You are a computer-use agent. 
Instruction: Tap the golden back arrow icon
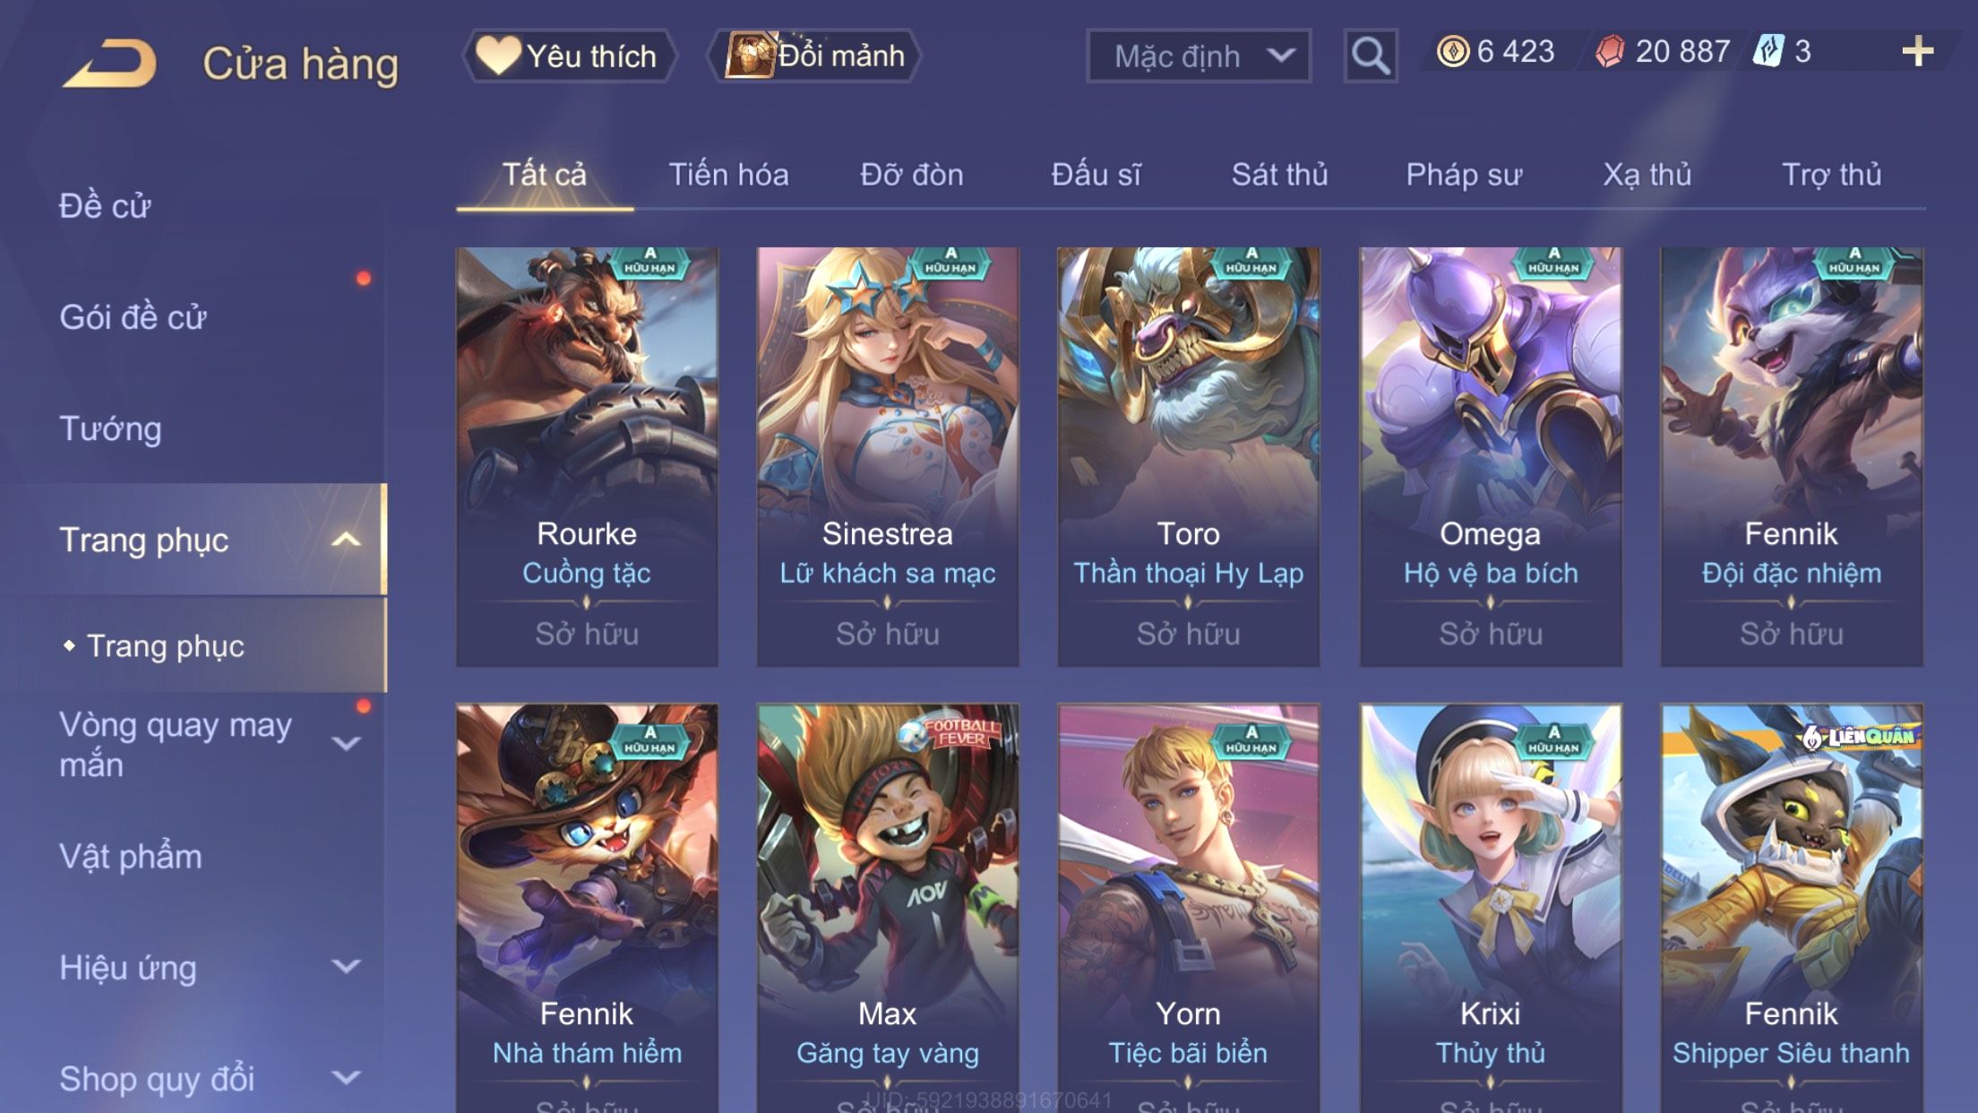[109, 63]
